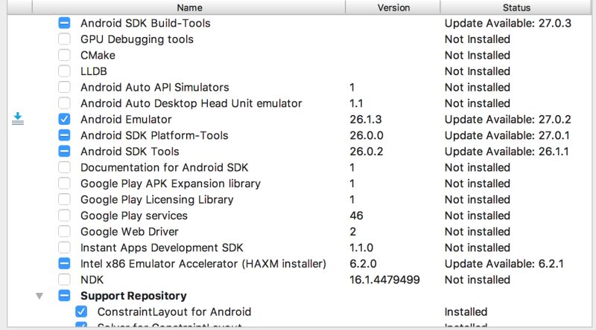Select the Support Repository group label
Image resolution: width=596 pixels, height=330 pixels.
click(x=133, y=296)
